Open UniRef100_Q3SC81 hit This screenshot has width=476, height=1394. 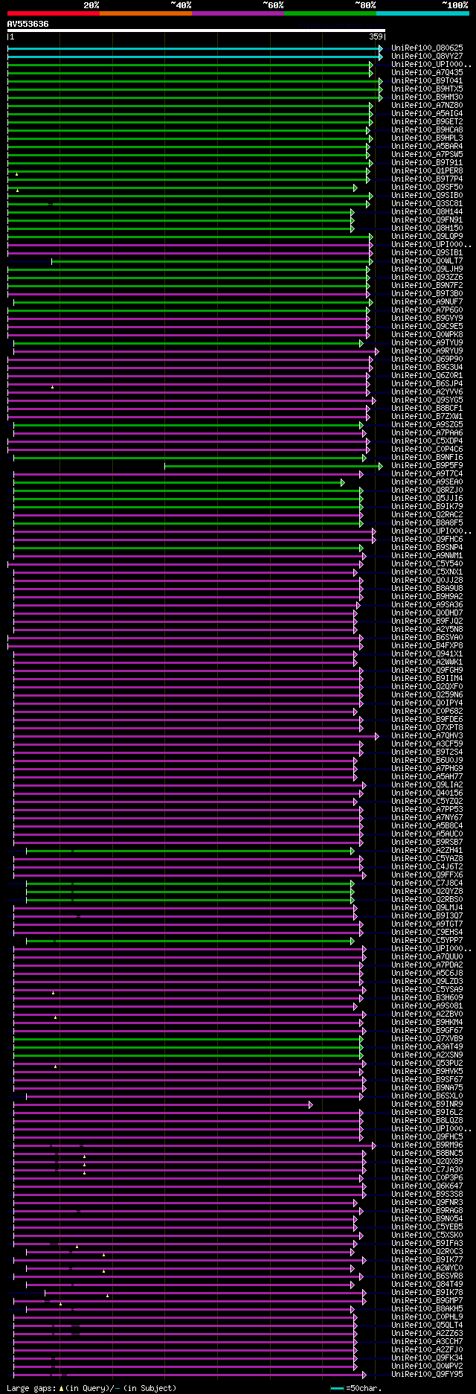coord(427,203)
